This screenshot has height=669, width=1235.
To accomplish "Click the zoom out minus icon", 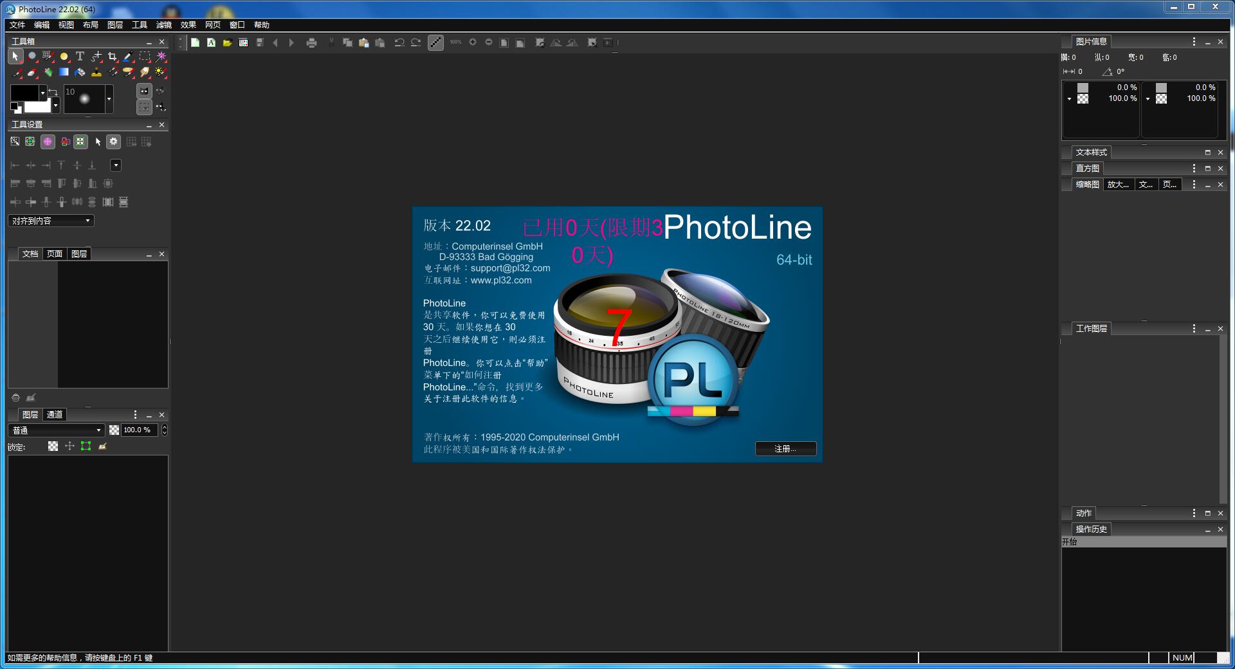I will [x=489, y=42].
